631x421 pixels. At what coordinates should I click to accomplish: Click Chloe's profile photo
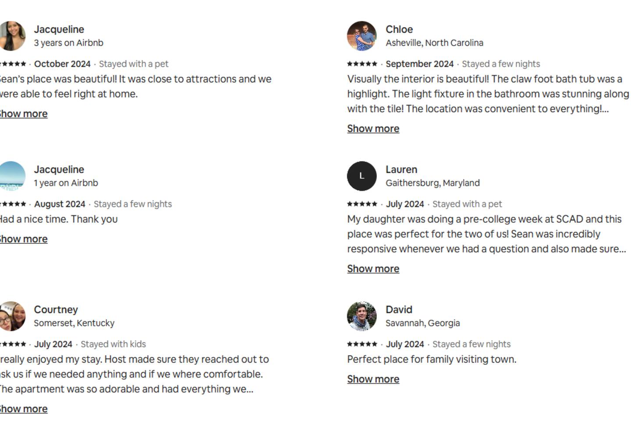[x=362, y=36]
